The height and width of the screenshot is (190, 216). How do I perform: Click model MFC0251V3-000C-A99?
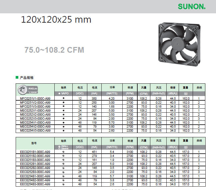point(35,107)
